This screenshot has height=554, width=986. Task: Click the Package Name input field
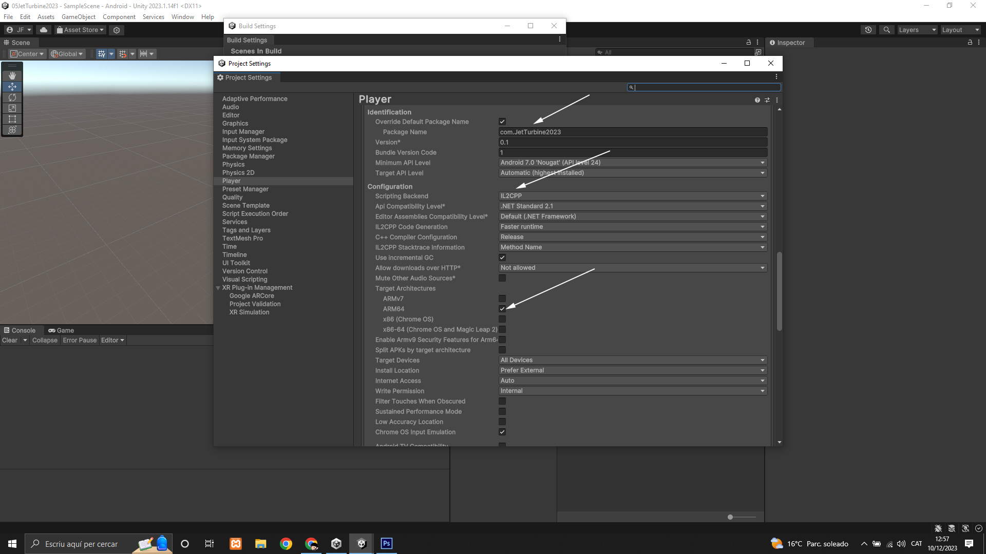633,132
